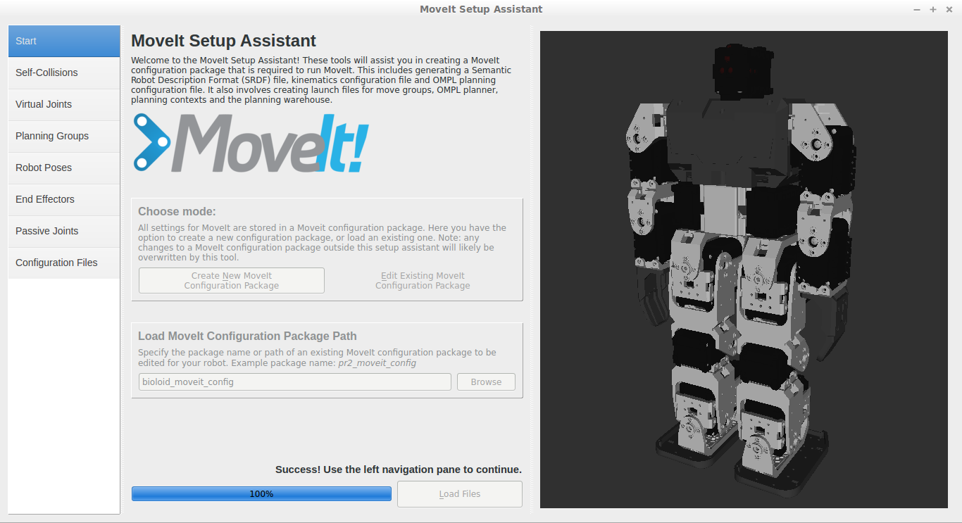Open the Self-Collisions page

point(63,73)
